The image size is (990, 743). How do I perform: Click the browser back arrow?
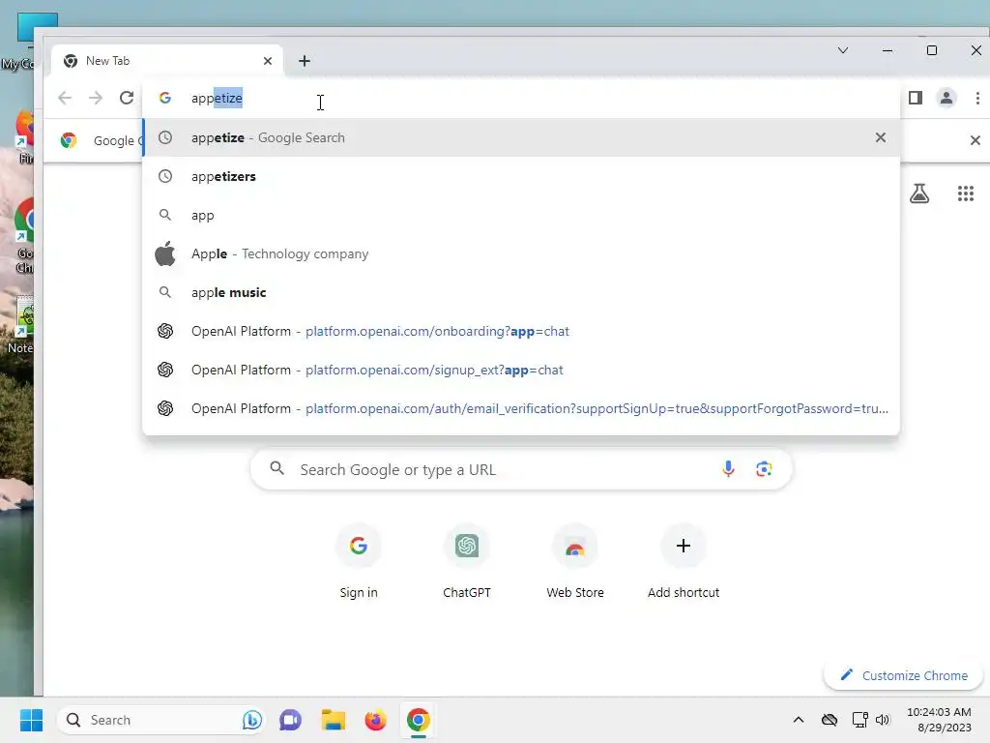(65, 98)
